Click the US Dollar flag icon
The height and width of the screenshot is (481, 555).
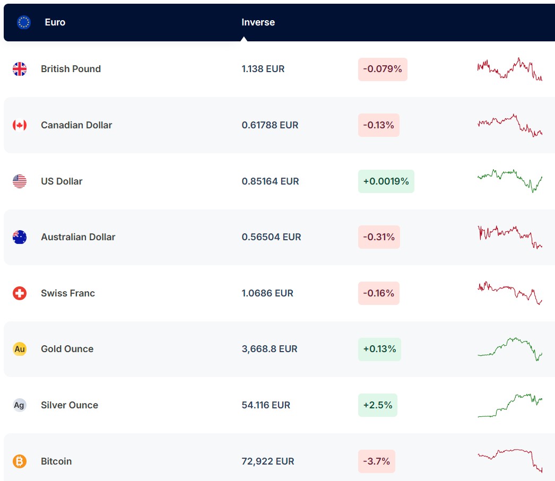[x=20, y=181]
